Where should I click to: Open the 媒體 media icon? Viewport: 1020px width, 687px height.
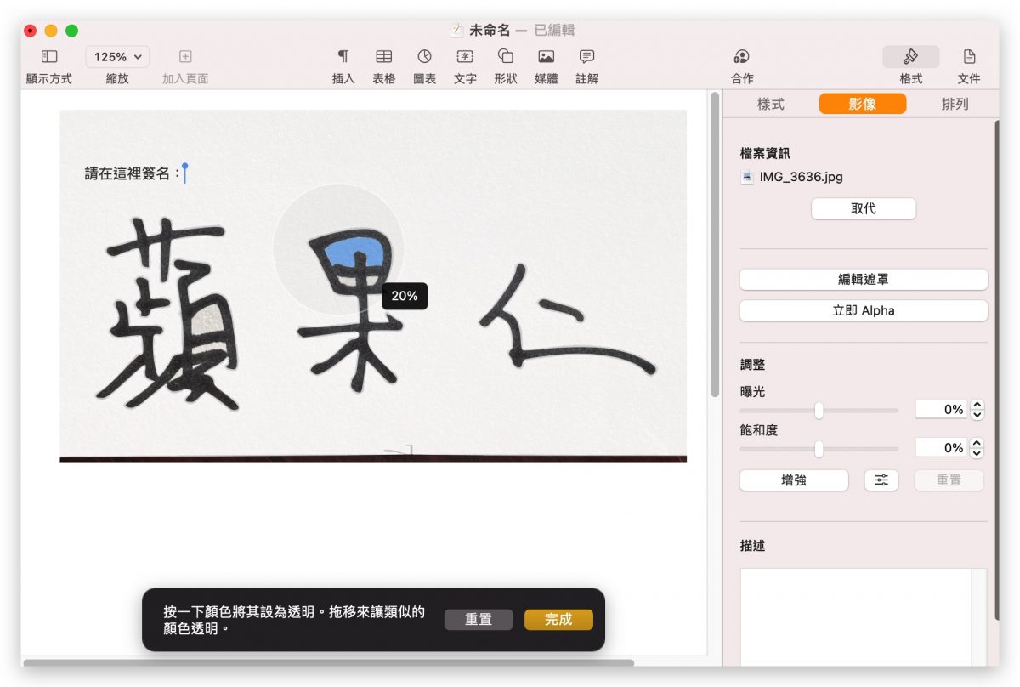point(547,56)
